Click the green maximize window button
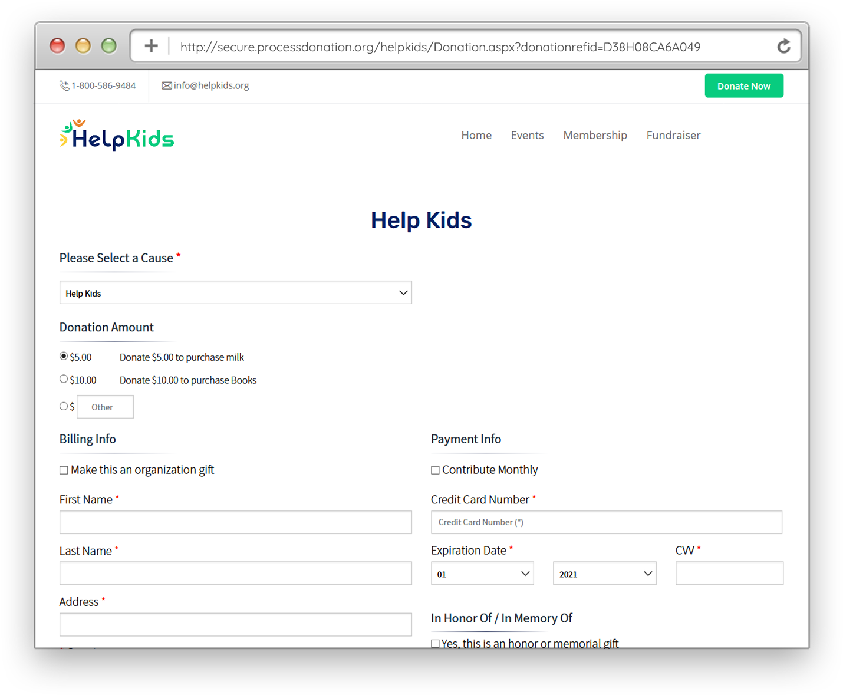 tap(109, 45)
